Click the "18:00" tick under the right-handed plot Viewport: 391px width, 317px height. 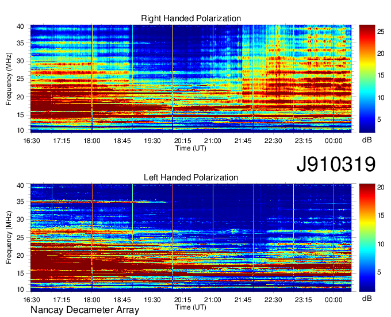92,141
